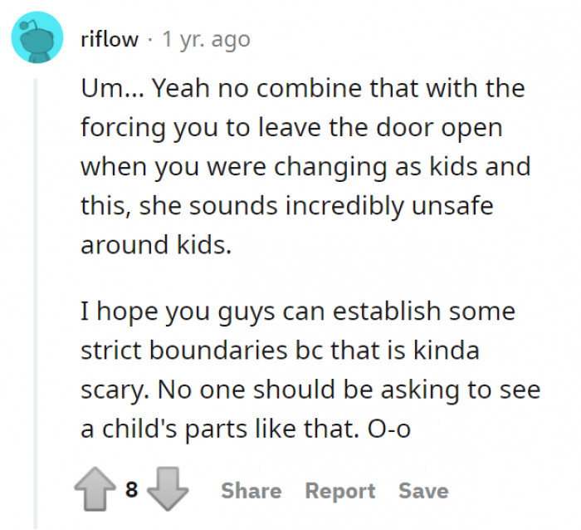Open the riflow user profile link
This screenshot has height=530, width=581.
[110, 39]
